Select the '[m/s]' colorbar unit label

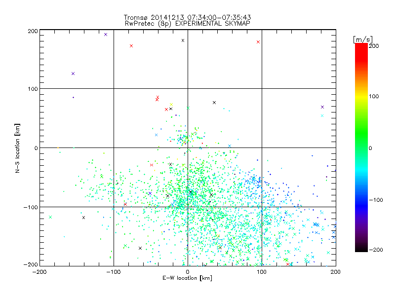pyautogui.click(x=362, y=39)
